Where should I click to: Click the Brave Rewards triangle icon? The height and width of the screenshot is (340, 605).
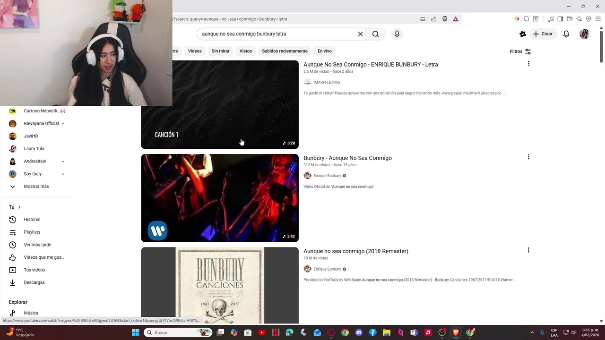[456, 19]
